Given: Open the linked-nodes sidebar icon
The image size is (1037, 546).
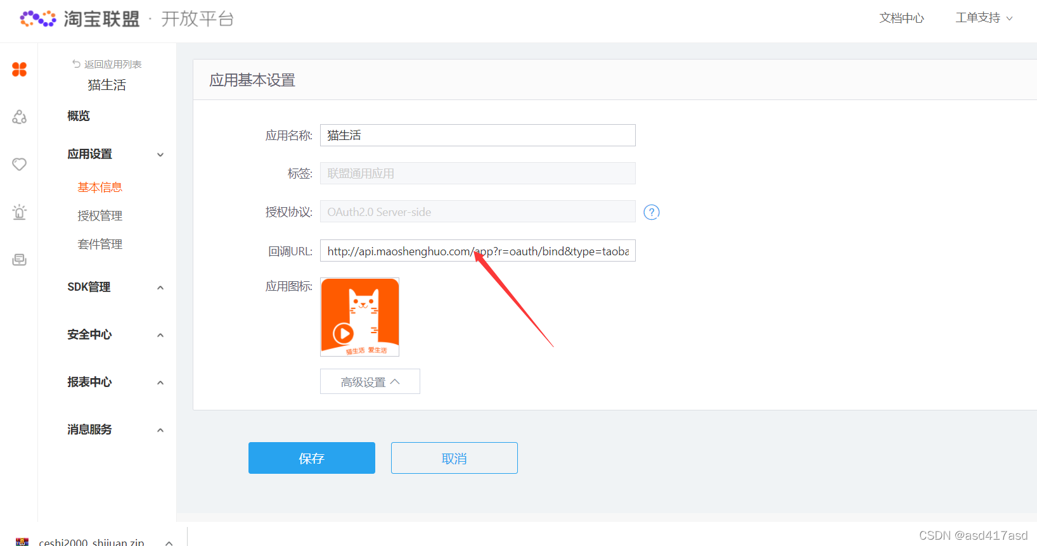Looking at the screenshot, I should pyautogui.click(x=20, y=117).
